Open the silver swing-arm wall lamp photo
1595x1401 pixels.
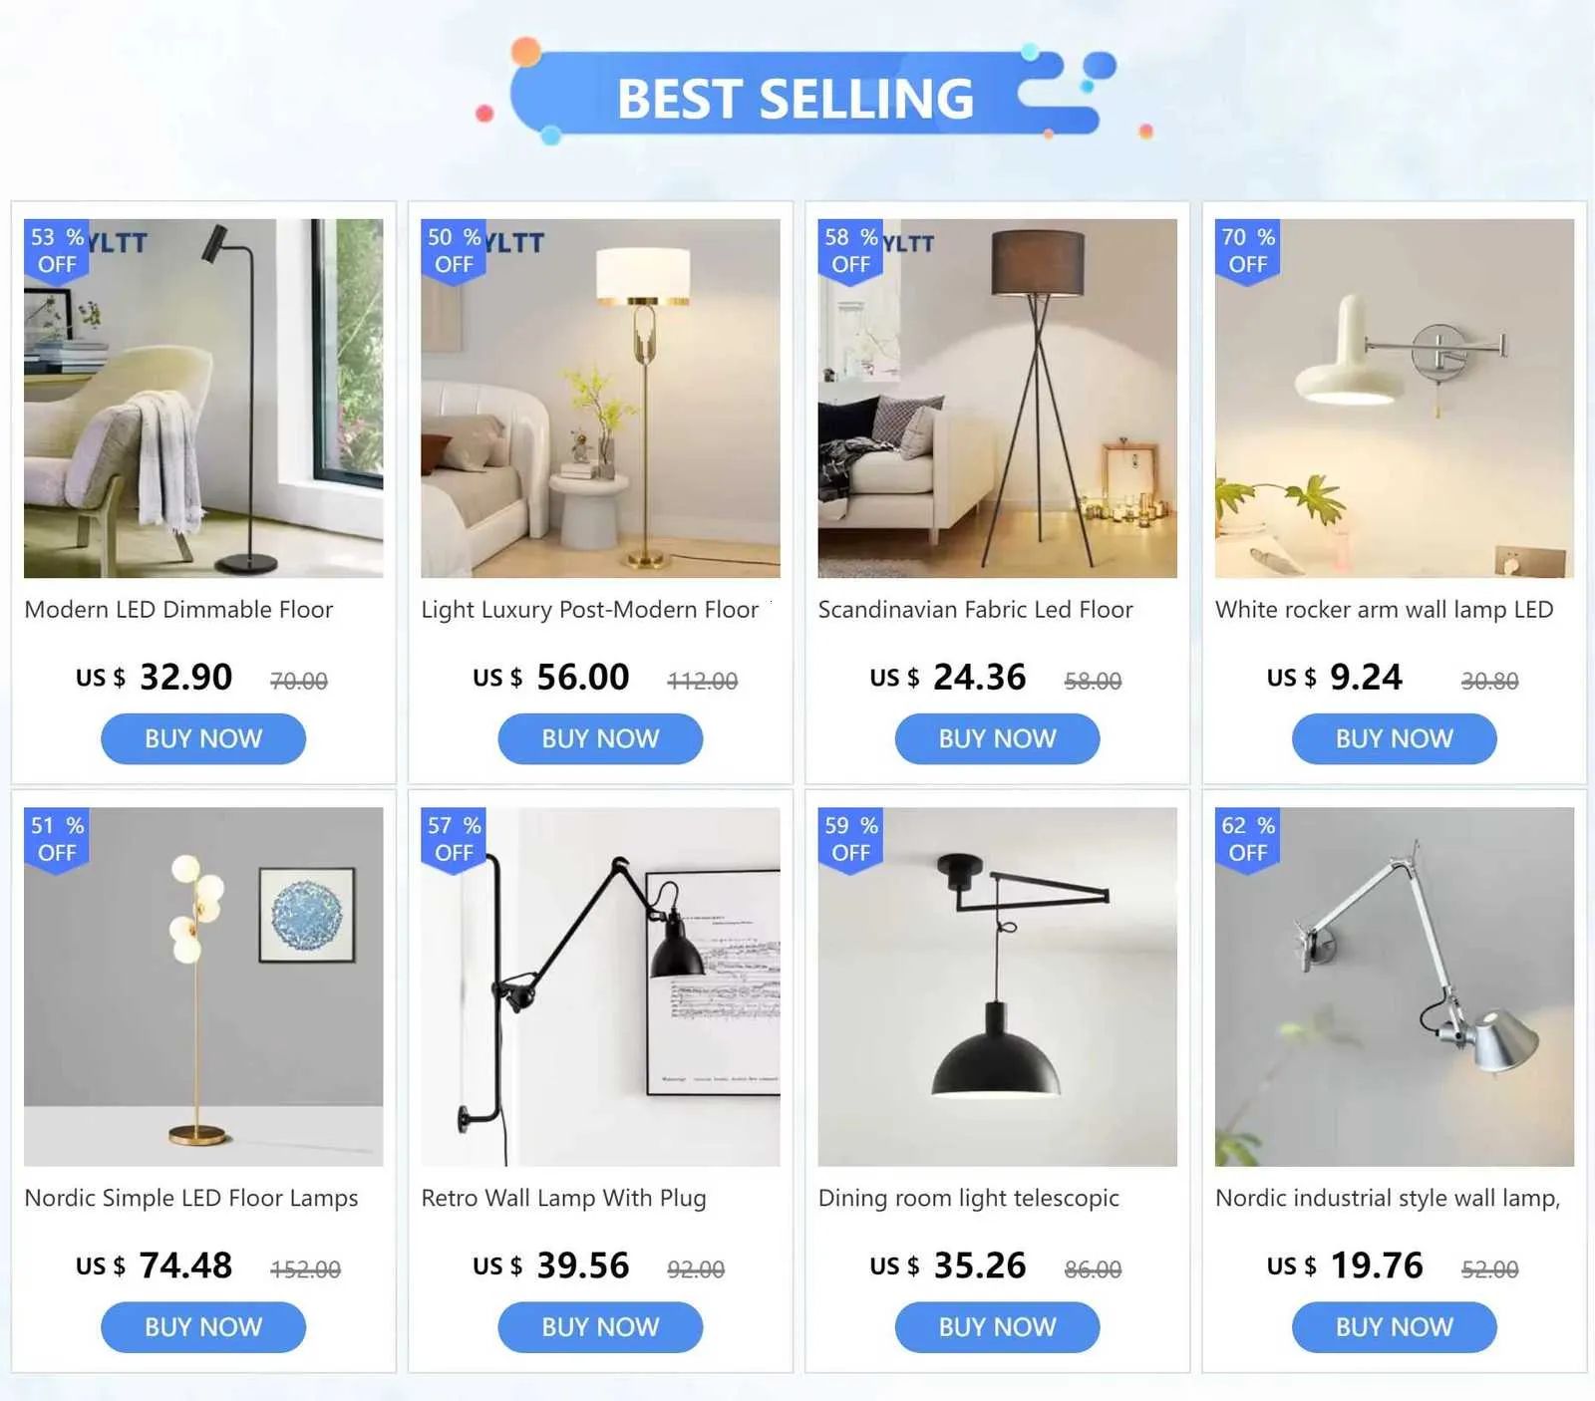(x=1394, y=986)
